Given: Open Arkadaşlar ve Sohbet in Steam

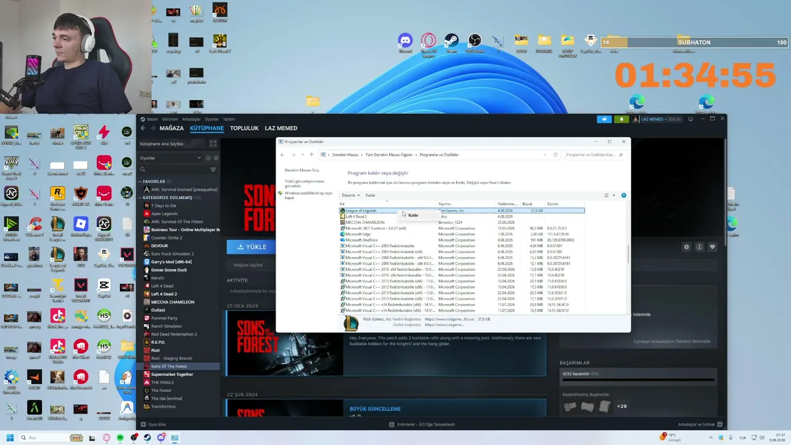Looking at the screenshot, I should click(700, 425).
